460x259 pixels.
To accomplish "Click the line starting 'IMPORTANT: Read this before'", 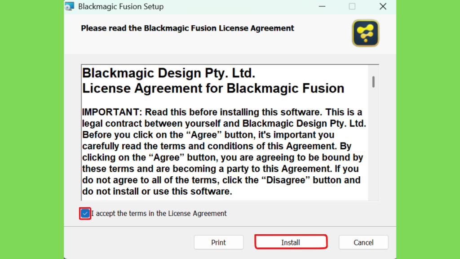I will point(222,112).
